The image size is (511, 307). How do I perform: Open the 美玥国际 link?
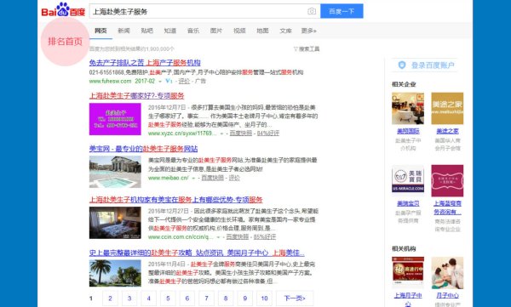[x=408, y=131]
